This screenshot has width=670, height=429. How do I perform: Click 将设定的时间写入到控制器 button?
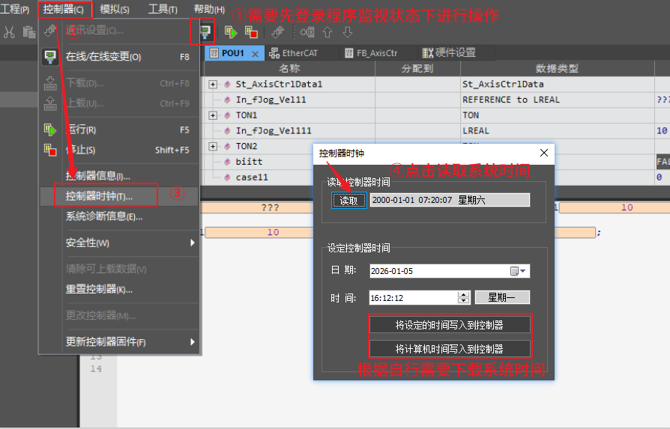click(449, 325)
